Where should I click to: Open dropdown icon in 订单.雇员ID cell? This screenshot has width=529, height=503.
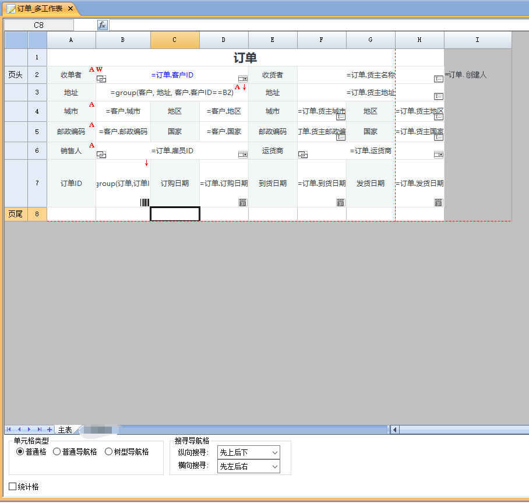pos(242,155)
